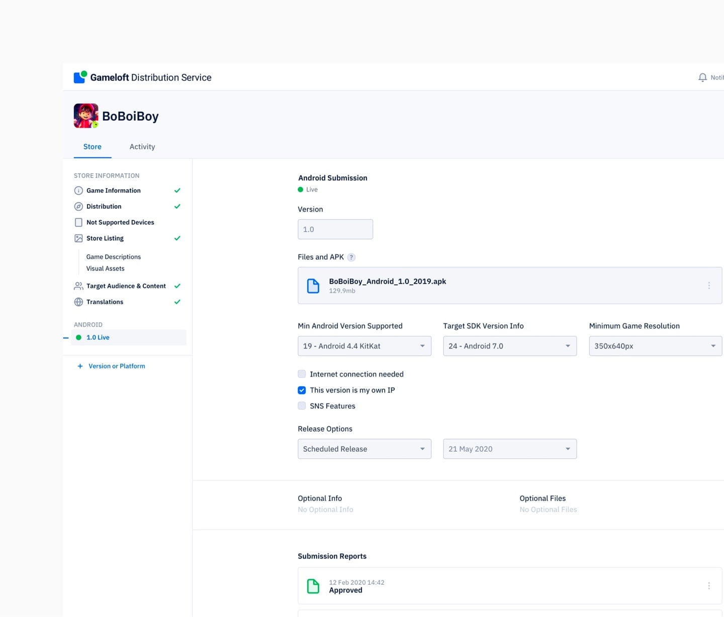Select Game Descriptions sub-item
The image size is (724, 617).
click(x=114, y=257)
